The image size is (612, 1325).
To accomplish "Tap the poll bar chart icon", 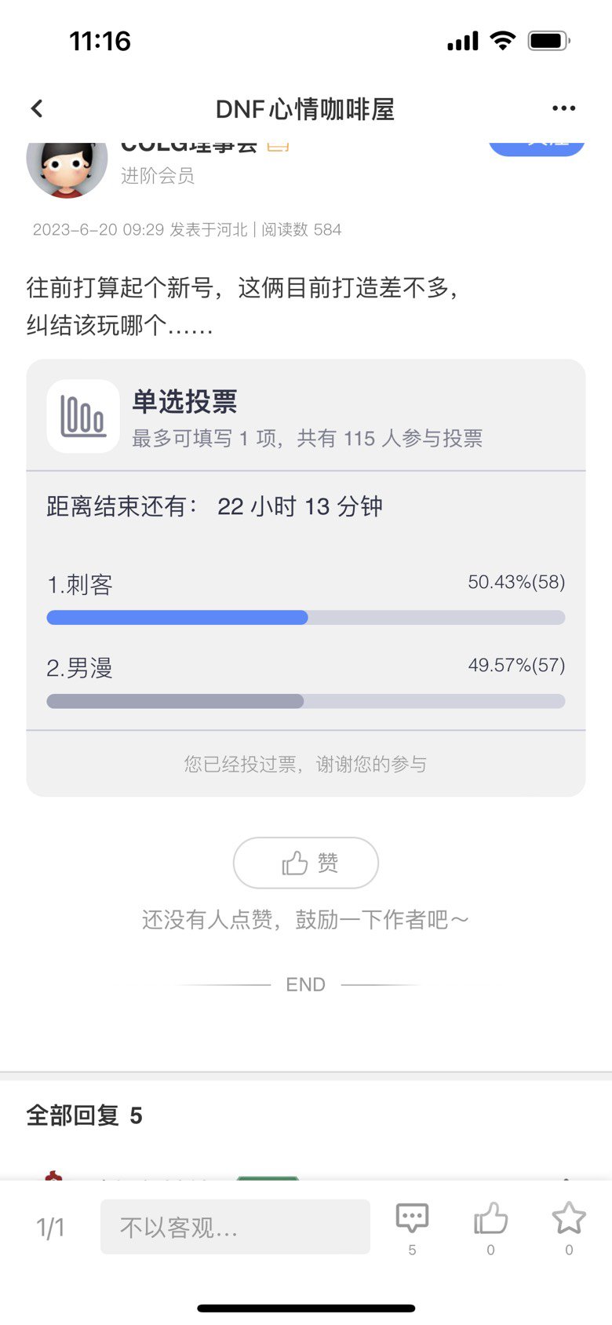I will point(83,416).
